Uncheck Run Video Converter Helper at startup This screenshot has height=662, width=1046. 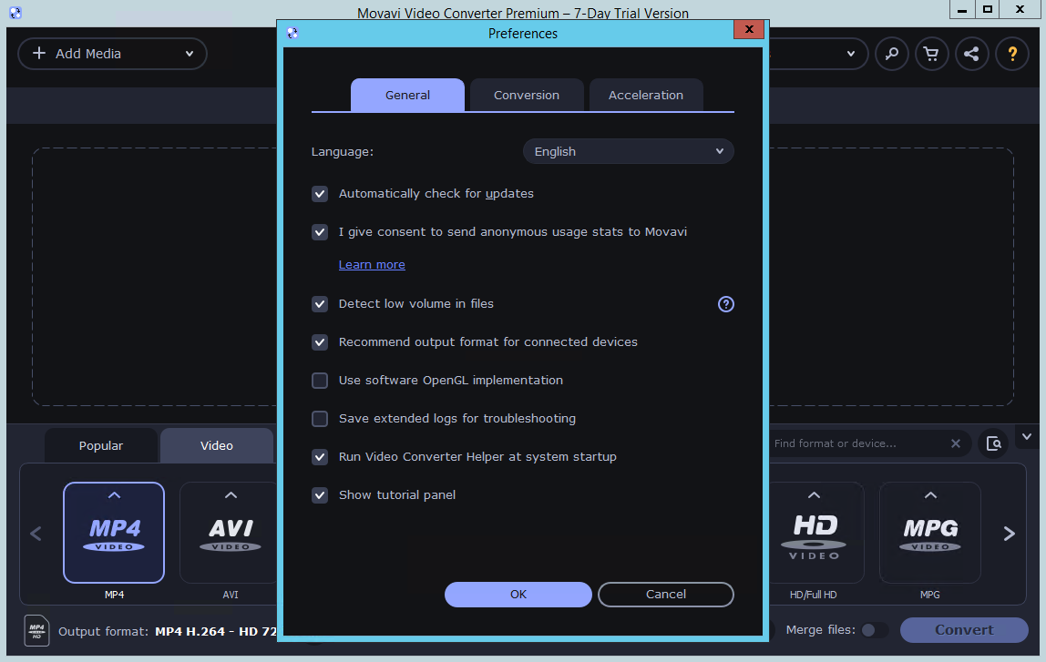click(x=320, y=457)
